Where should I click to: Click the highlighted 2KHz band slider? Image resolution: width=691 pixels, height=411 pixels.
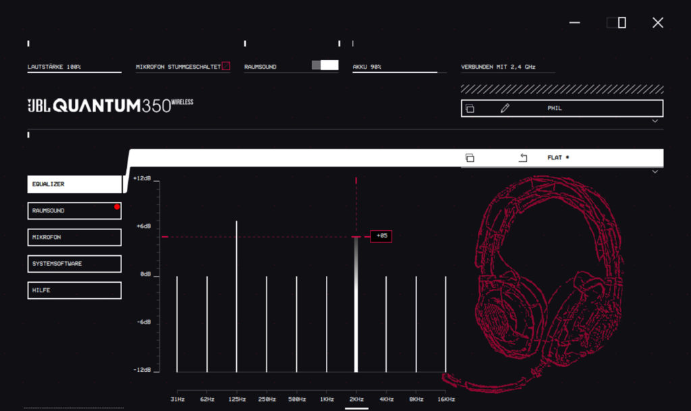coord(356,304)
